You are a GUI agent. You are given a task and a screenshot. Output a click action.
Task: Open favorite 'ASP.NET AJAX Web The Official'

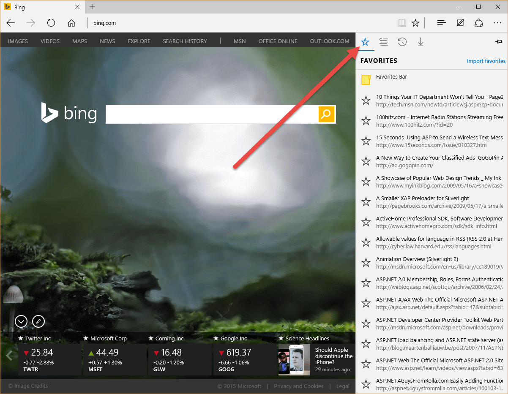point(432,303)
